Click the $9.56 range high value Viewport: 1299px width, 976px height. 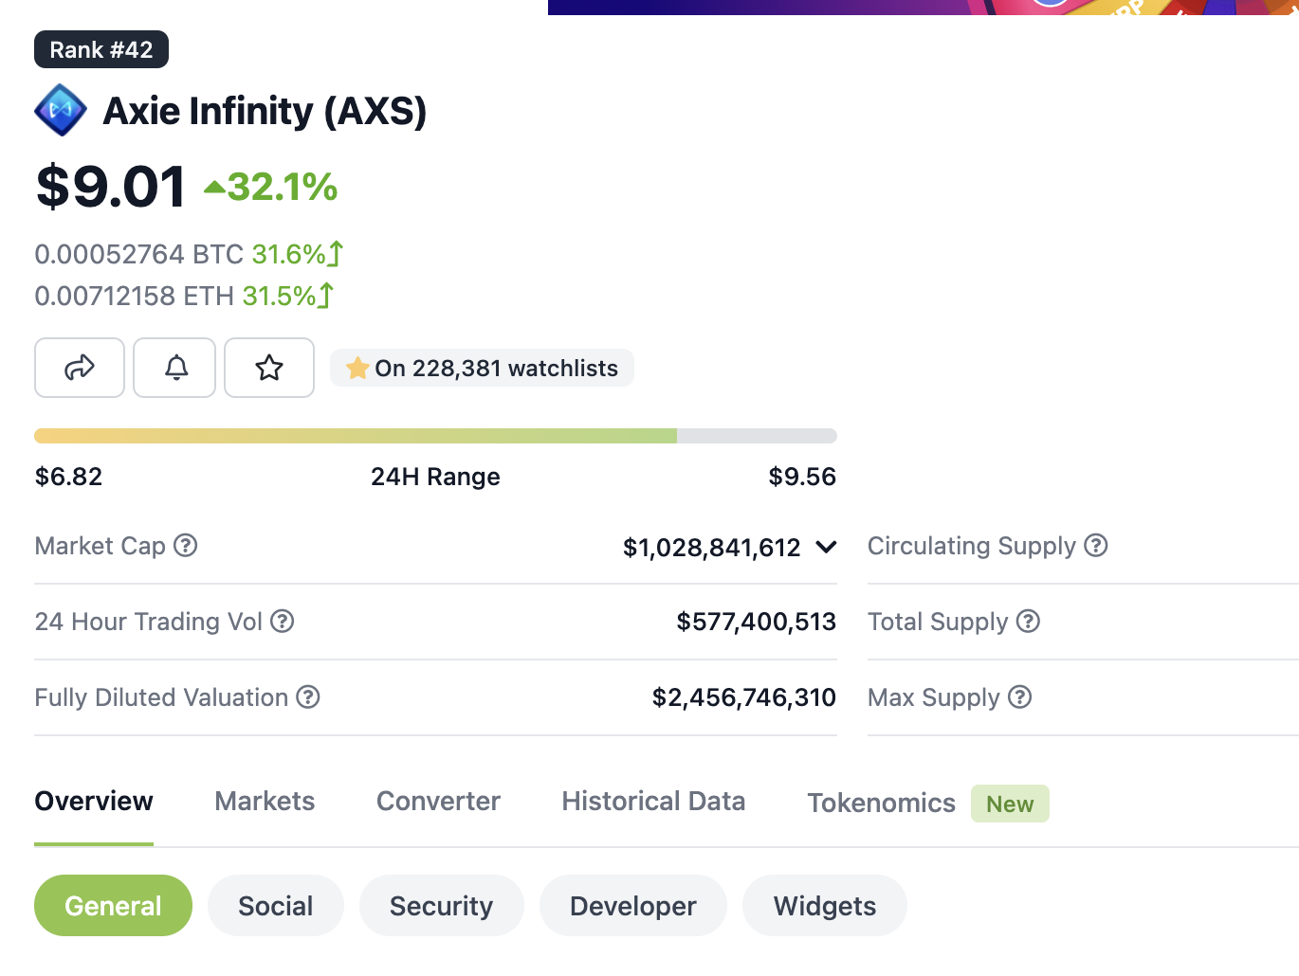coord(802,476)
